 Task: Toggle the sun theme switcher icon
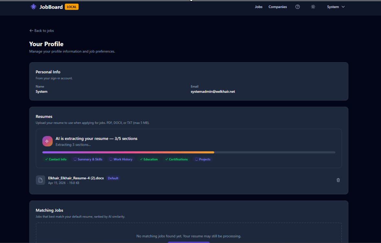click(x=313, y=7)
